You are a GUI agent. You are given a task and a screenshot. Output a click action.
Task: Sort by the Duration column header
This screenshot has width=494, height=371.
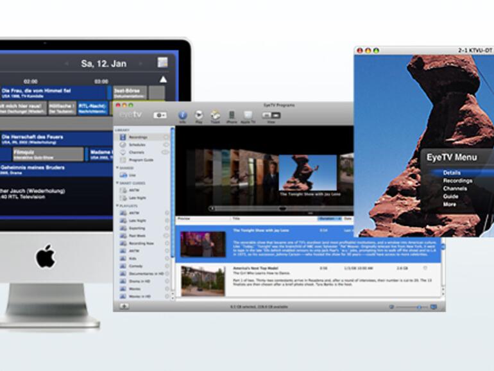[x=329, y=218]
